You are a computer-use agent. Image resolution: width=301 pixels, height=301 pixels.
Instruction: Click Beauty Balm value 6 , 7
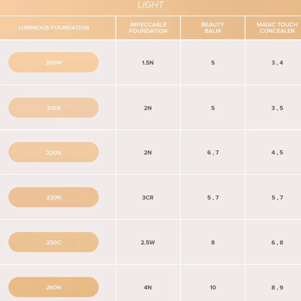(213, 153)
